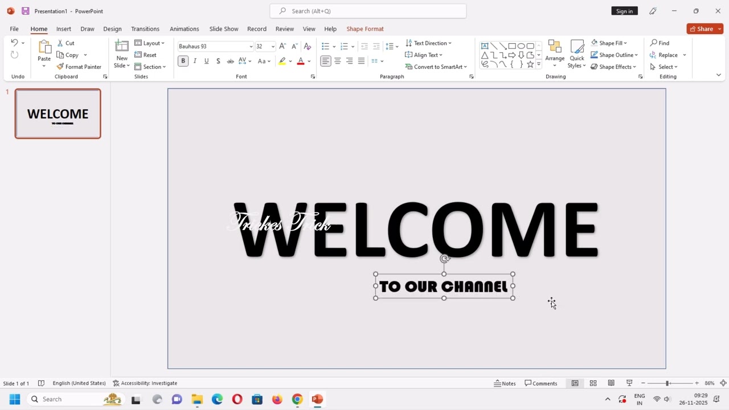Image resolution: width=729 pixels, height=410 pixels.
Task: Align text left
Action: tap(325, 61)
